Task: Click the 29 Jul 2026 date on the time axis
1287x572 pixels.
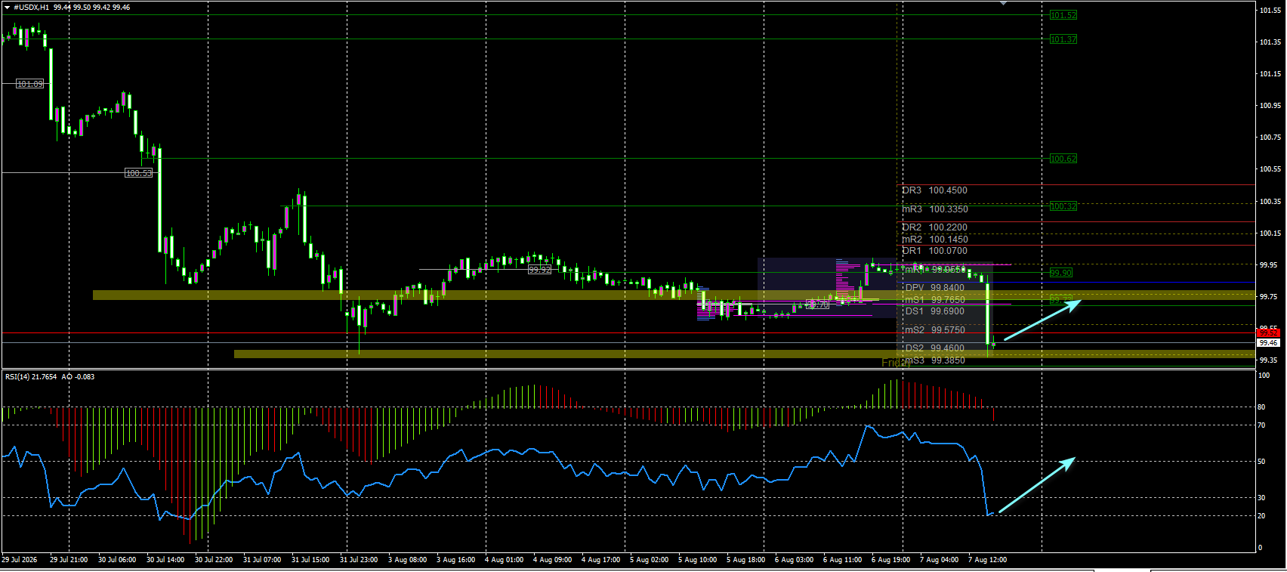Action: point(20,560)
